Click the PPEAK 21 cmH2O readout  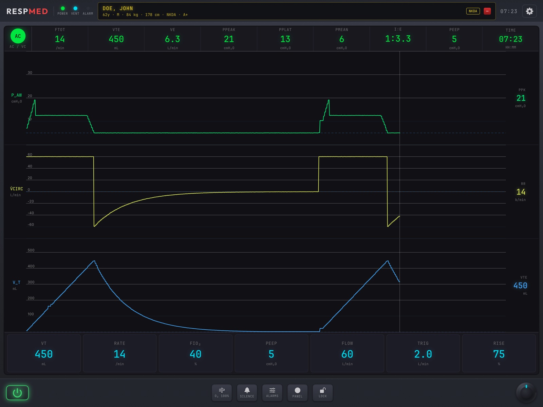[x=229, y=39]
